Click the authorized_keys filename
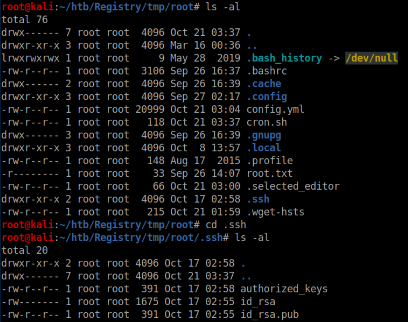408x322 pixels. coord(284,289)
